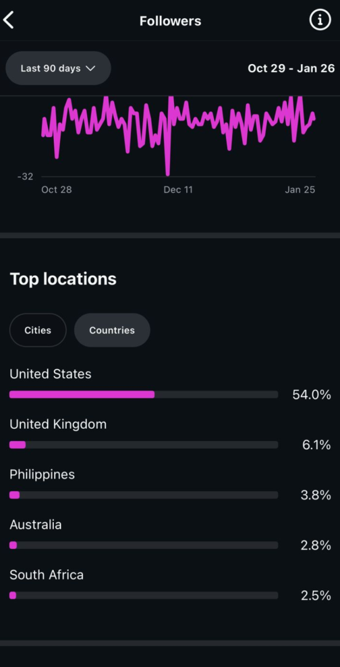340x667 pixels.
Task: Tap the Australia progress bar
Action: tap(143, 545)
